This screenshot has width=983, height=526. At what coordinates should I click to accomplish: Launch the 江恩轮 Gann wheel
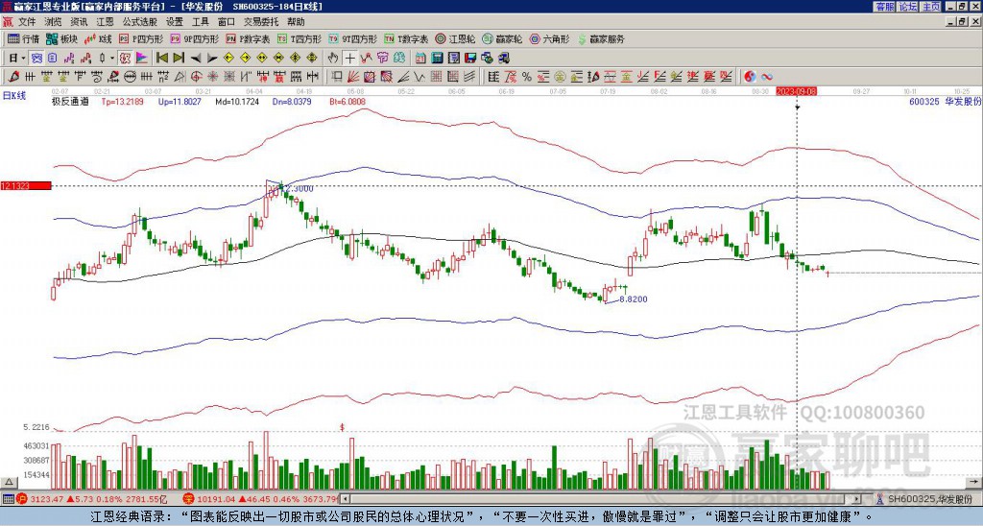point(455,38)
